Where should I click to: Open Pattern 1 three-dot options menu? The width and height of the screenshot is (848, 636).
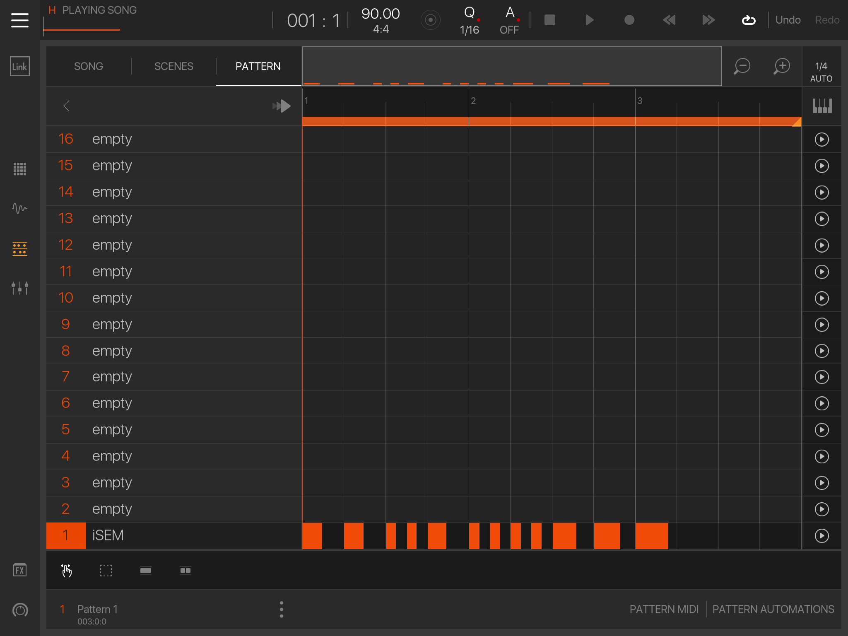[282, 609]
